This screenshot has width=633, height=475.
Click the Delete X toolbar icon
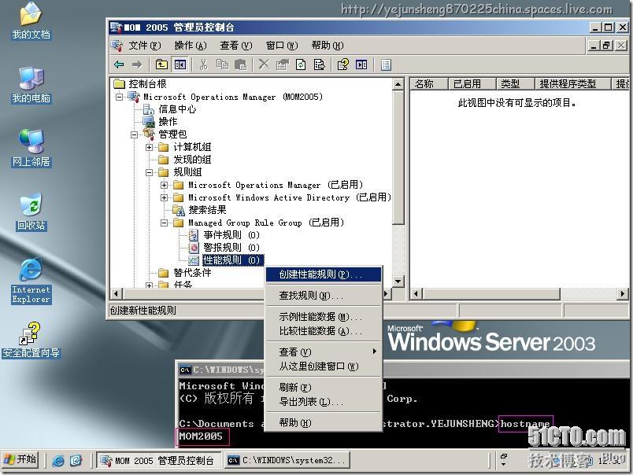pos(264,64)
